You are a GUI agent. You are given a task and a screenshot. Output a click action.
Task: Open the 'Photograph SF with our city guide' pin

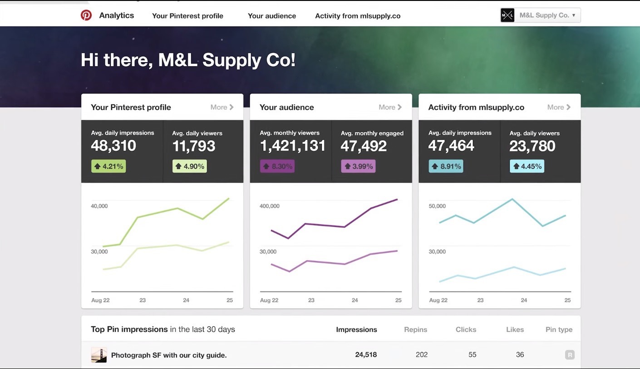tap(169, 355)
